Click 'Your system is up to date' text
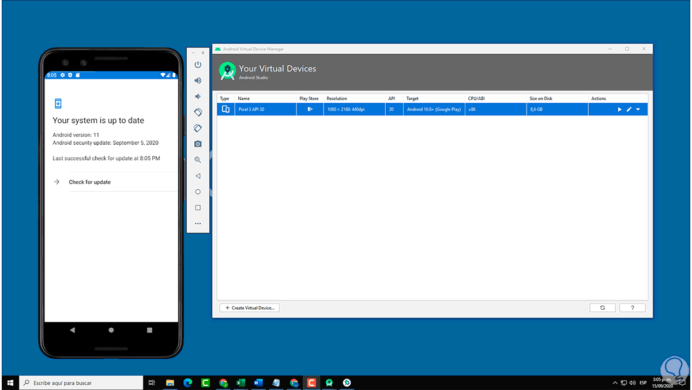This screenshot has height=390, width=692. pyautogui.click(x=99, y=121)
